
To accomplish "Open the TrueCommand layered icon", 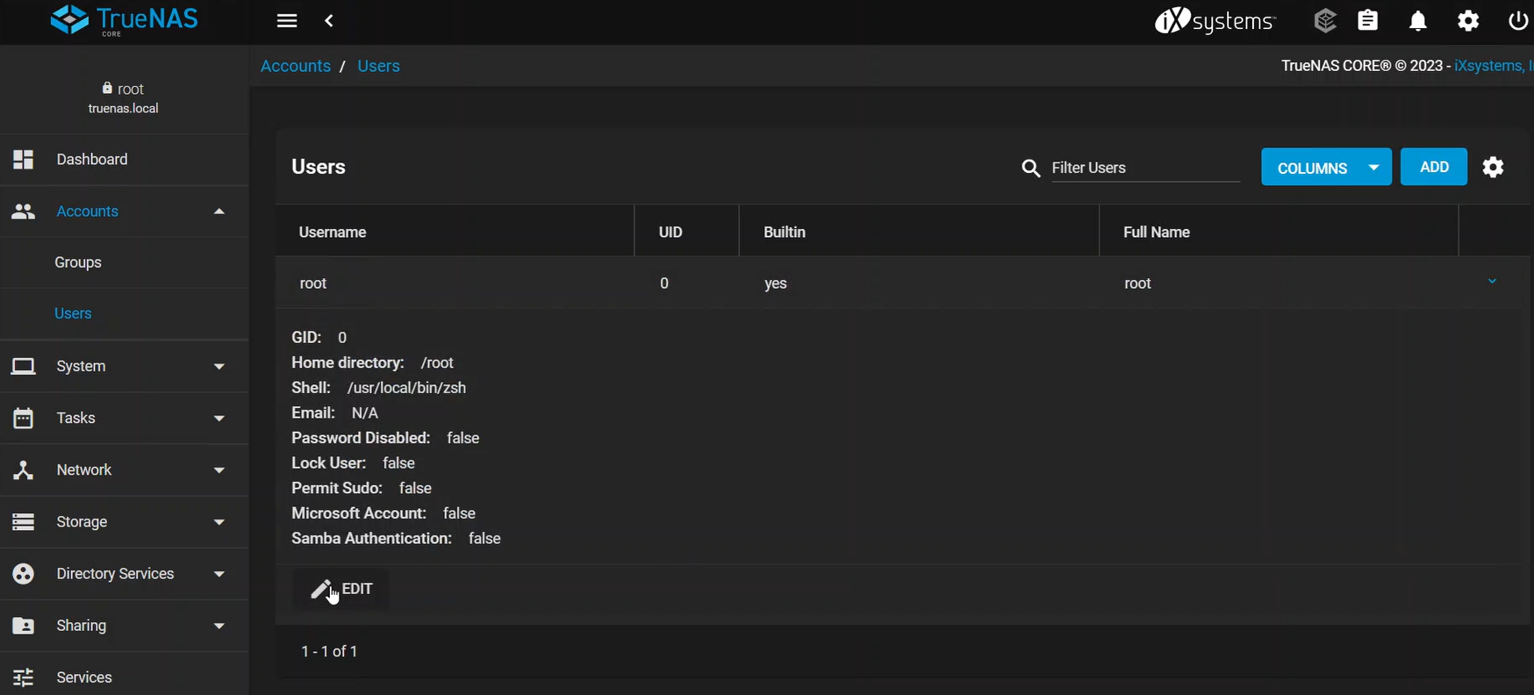I will (x=1325, y=20).
